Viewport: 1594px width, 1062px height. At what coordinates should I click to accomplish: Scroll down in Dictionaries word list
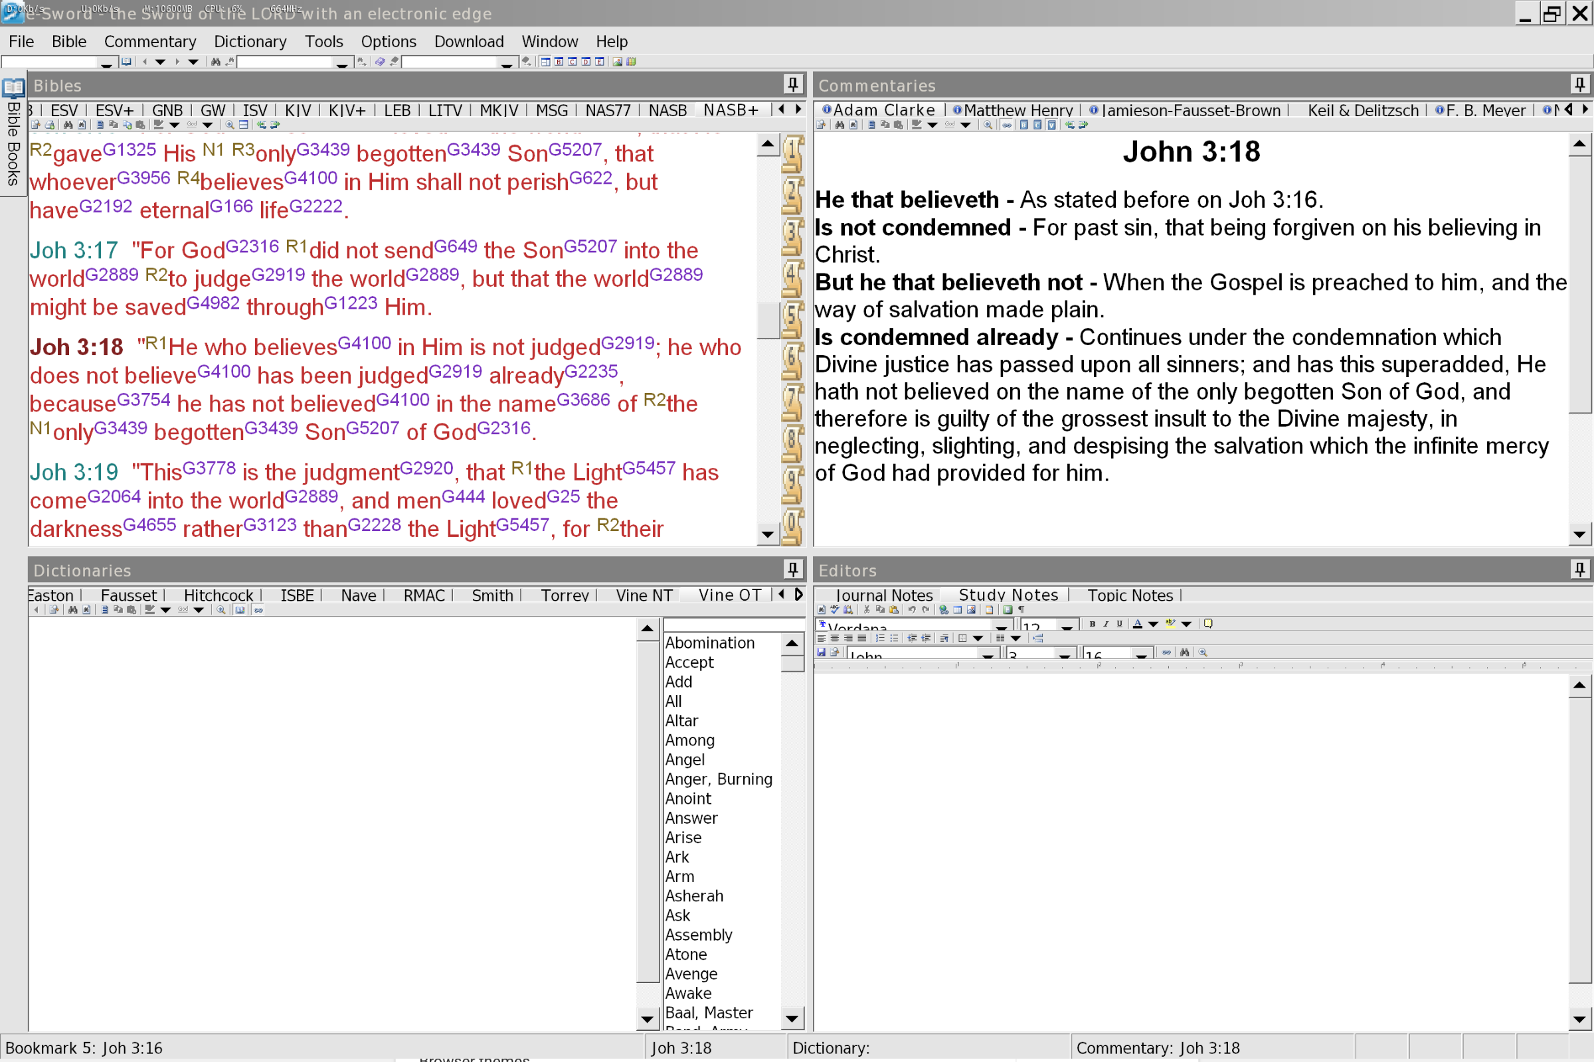pyautogui.click(x=791, y=1017)
